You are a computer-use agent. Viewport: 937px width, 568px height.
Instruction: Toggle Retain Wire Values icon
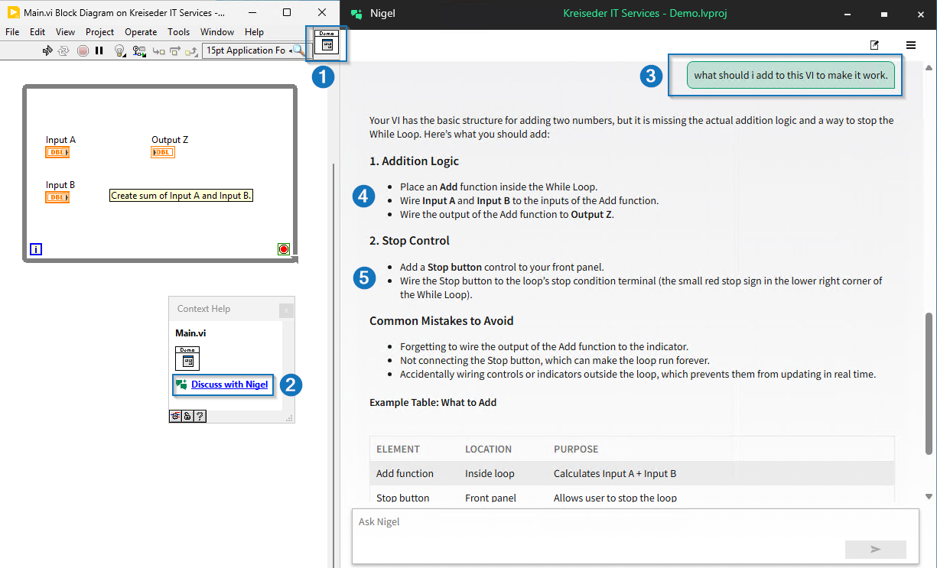pos(138,50)
